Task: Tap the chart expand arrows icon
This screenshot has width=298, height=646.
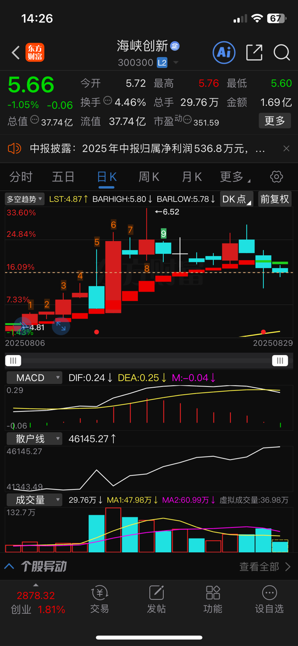Action: click(61, 326)
